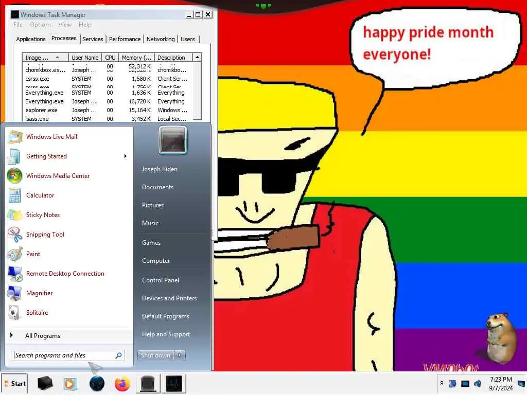Viewport: 527px width, 395px height.
Task: Click the Start button
Action: [14, 384]
